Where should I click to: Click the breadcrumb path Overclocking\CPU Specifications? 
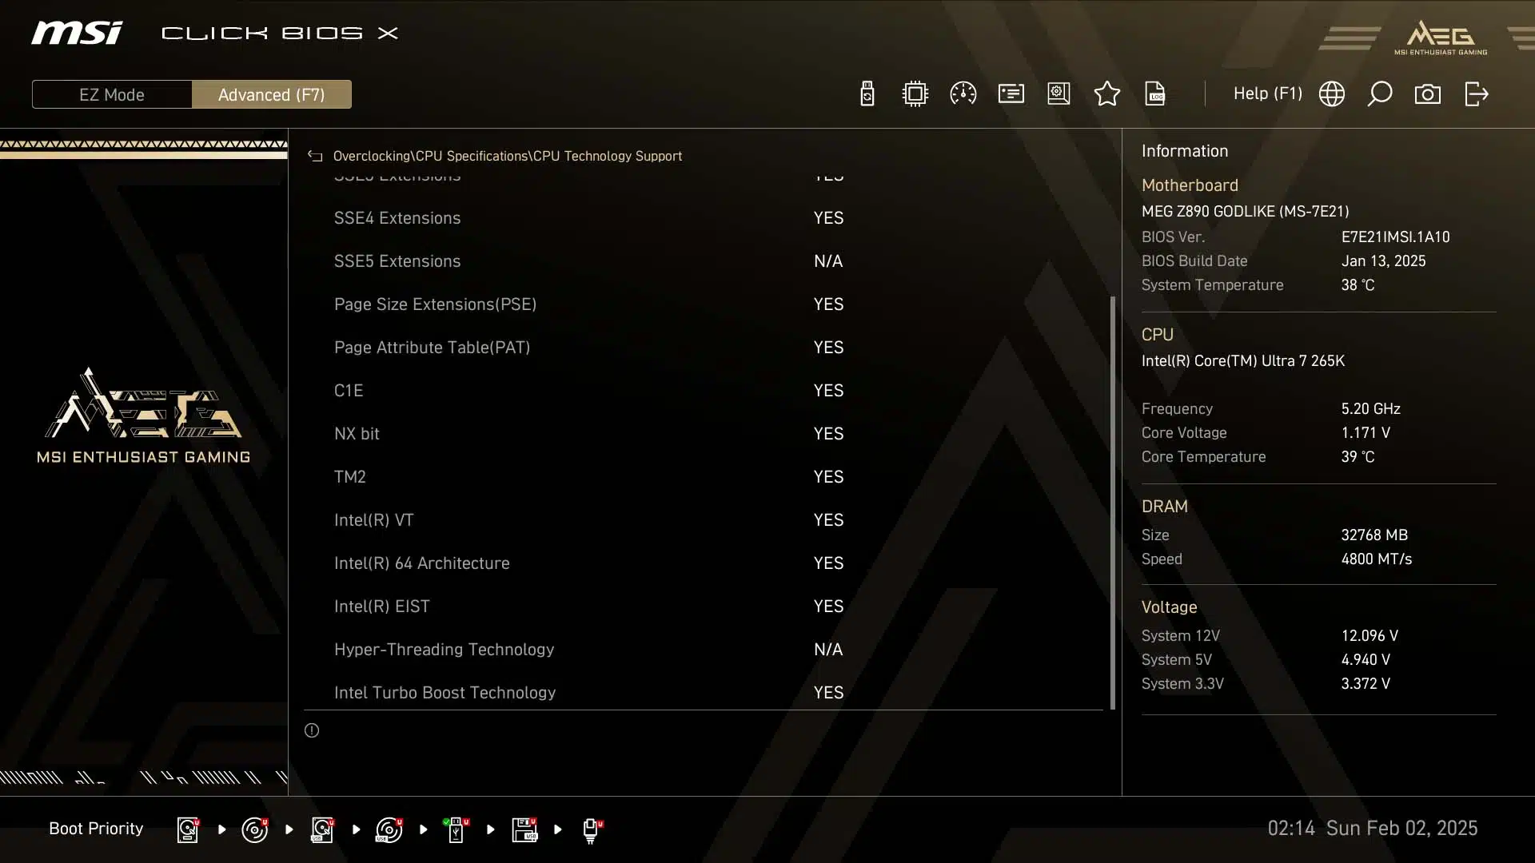point(430,156)
